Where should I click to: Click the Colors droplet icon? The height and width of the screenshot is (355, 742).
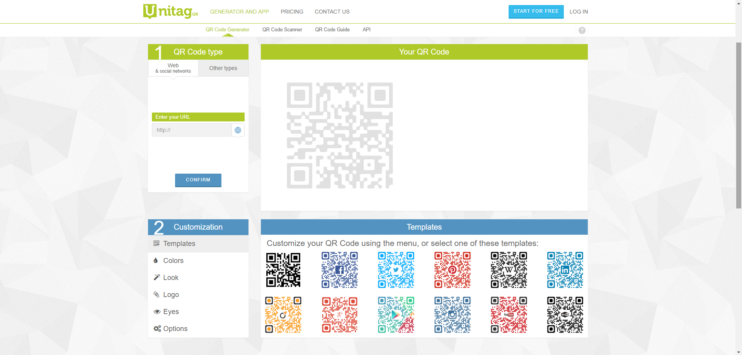156,260
